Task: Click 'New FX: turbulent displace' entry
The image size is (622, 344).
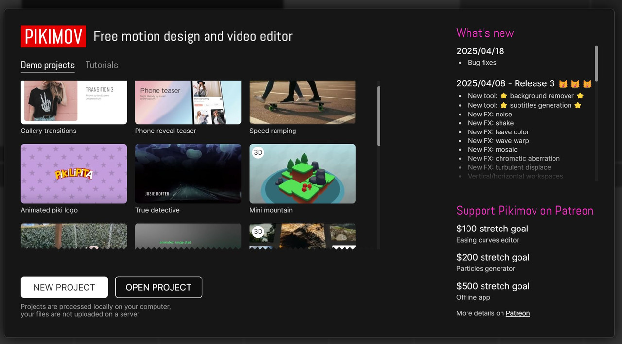Action: (x=509, y=167)
